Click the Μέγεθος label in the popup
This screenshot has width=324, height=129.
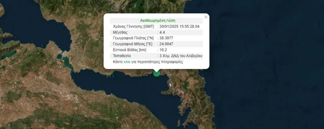(x=120, y=33)
